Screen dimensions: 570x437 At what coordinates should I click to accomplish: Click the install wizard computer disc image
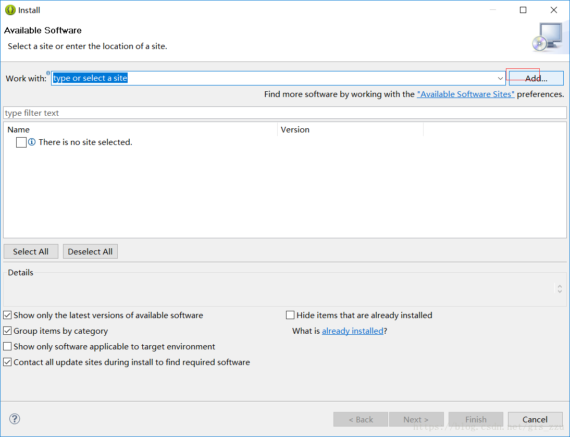coord(548,38)
